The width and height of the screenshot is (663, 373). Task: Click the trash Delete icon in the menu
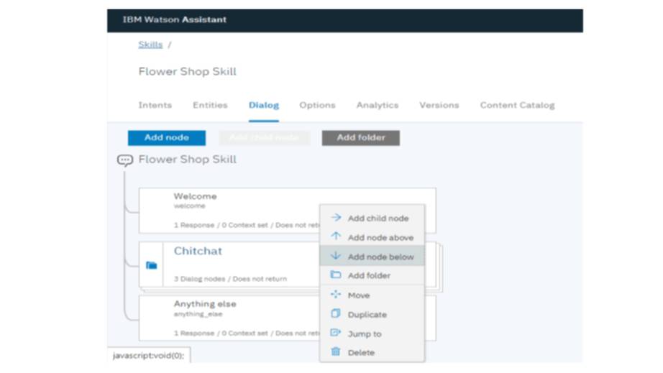(x=335, y=352)
